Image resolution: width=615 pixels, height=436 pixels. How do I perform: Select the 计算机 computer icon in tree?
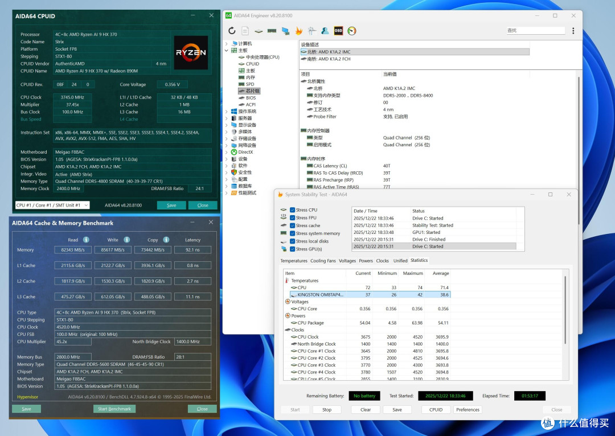(x=234, y=43)
